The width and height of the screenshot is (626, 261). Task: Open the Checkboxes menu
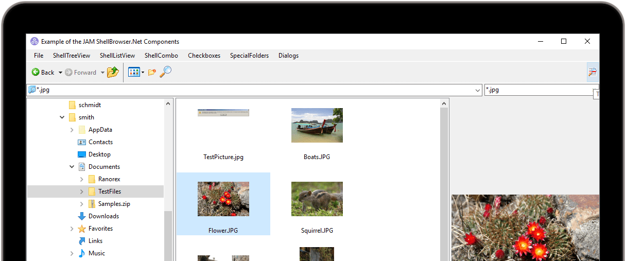click(x=204, y=56)
